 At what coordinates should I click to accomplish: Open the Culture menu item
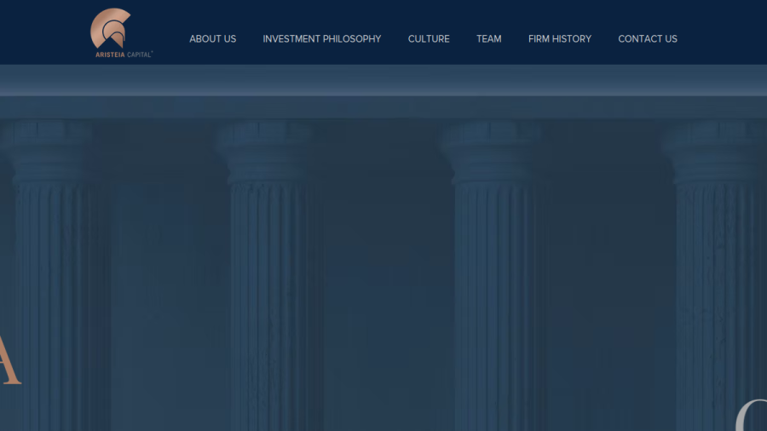tap(429, 39)
